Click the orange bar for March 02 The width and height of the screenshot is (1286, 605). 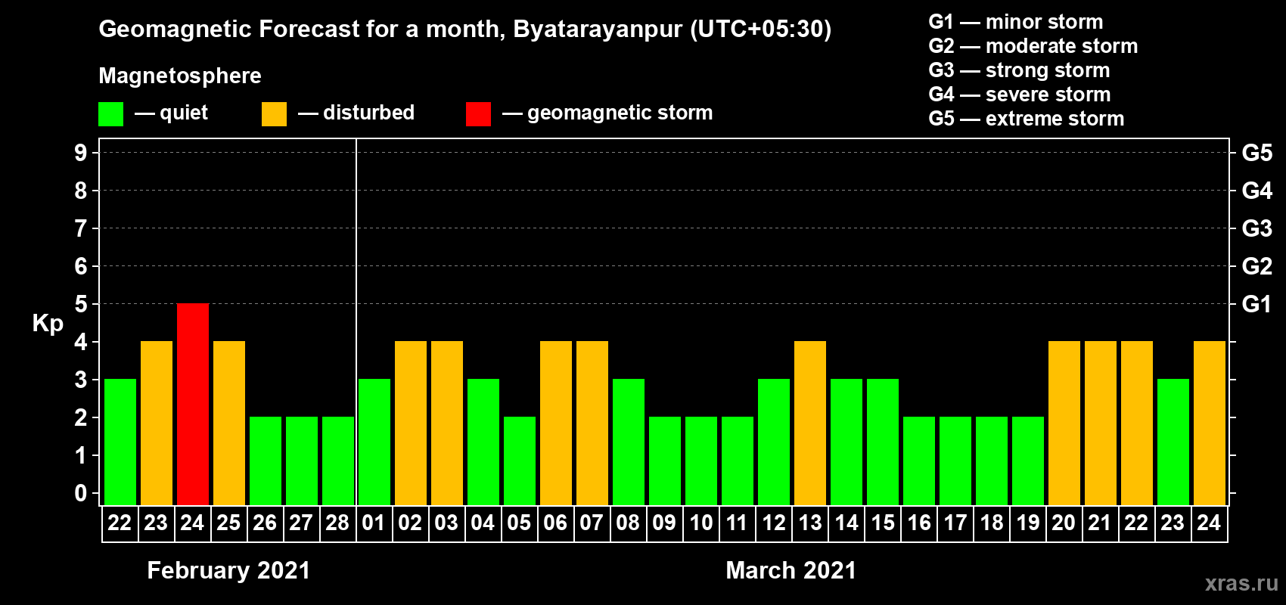(411, 423)
